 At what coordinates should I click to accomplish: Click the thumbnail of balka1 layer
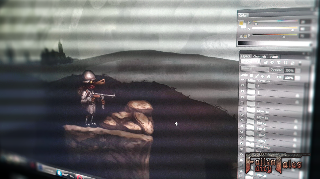(250, 122)
